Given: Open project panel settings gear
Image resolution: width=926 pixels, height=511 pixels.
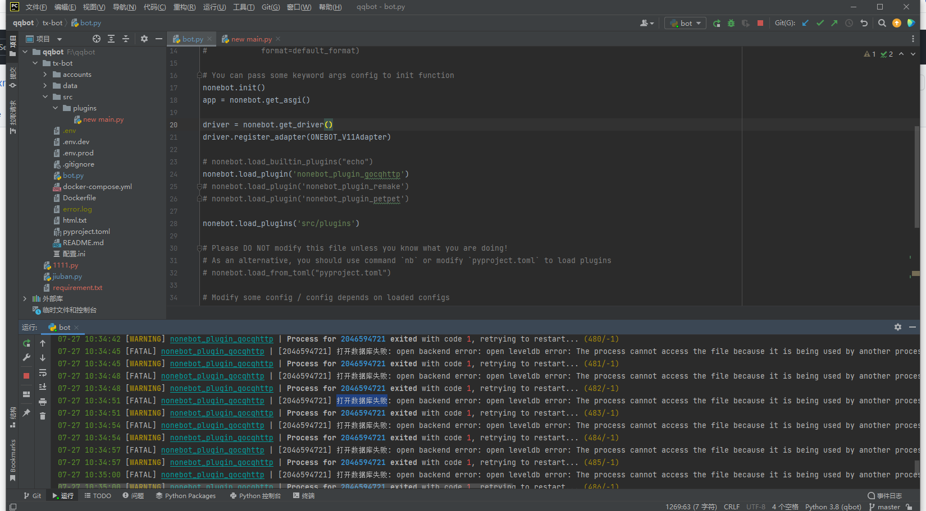Looking at the screenshot, I should click(x=144, y=39).
